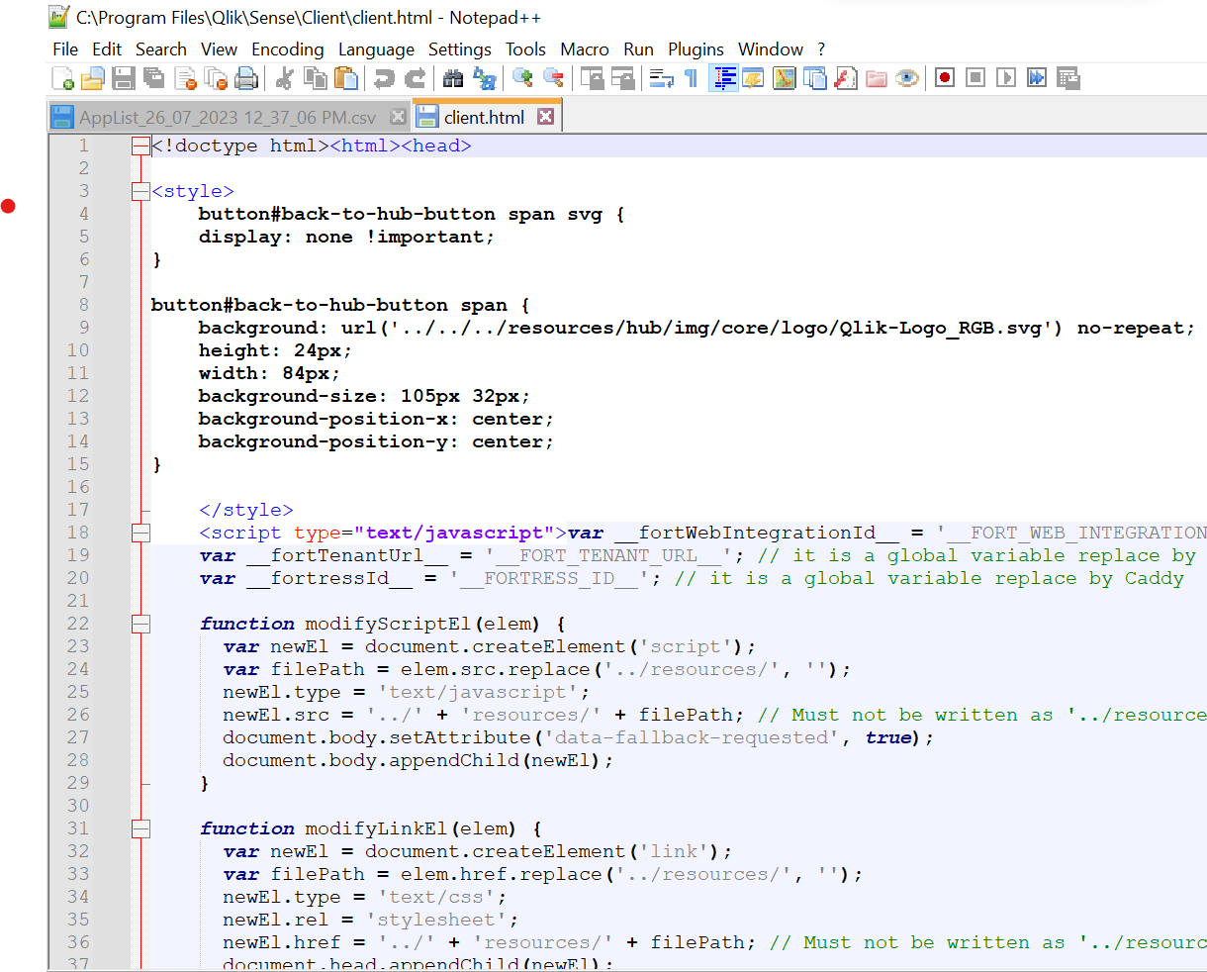Click line number 10 in the margin
The height and width of the screenshot is (972, 1207).
tap(79, 350)
